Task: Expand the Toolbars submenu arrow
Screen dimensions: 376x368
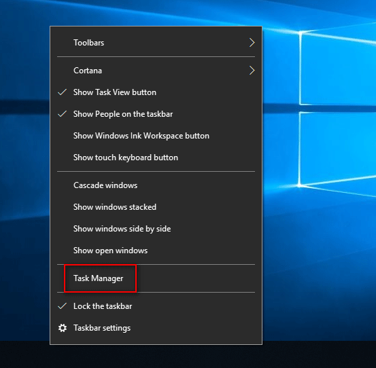Action: tap(252, 43)
